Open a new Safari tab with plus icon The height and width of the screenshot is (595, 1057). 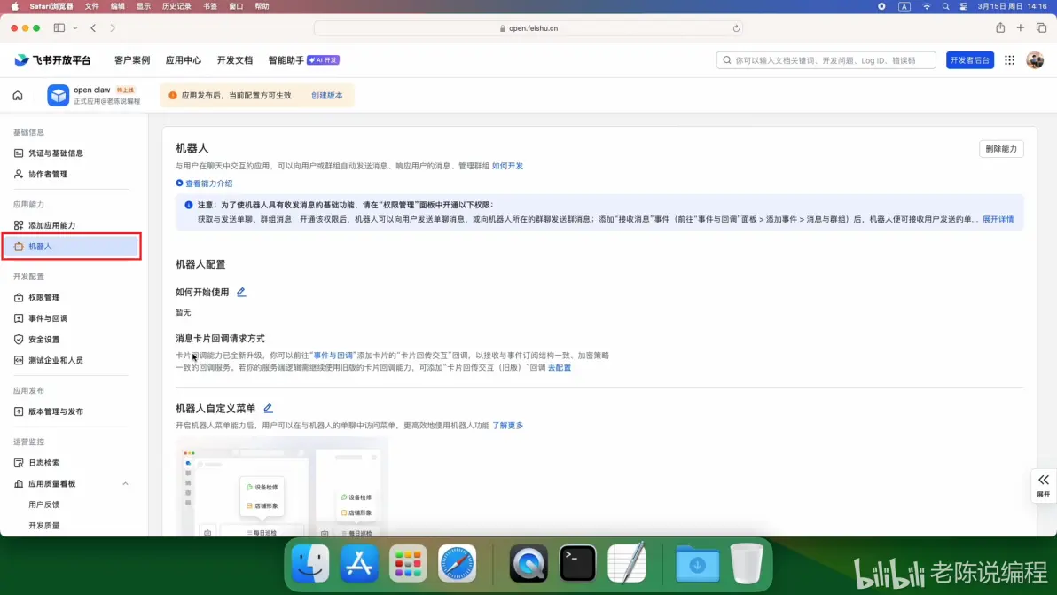tap(1021, 27)
